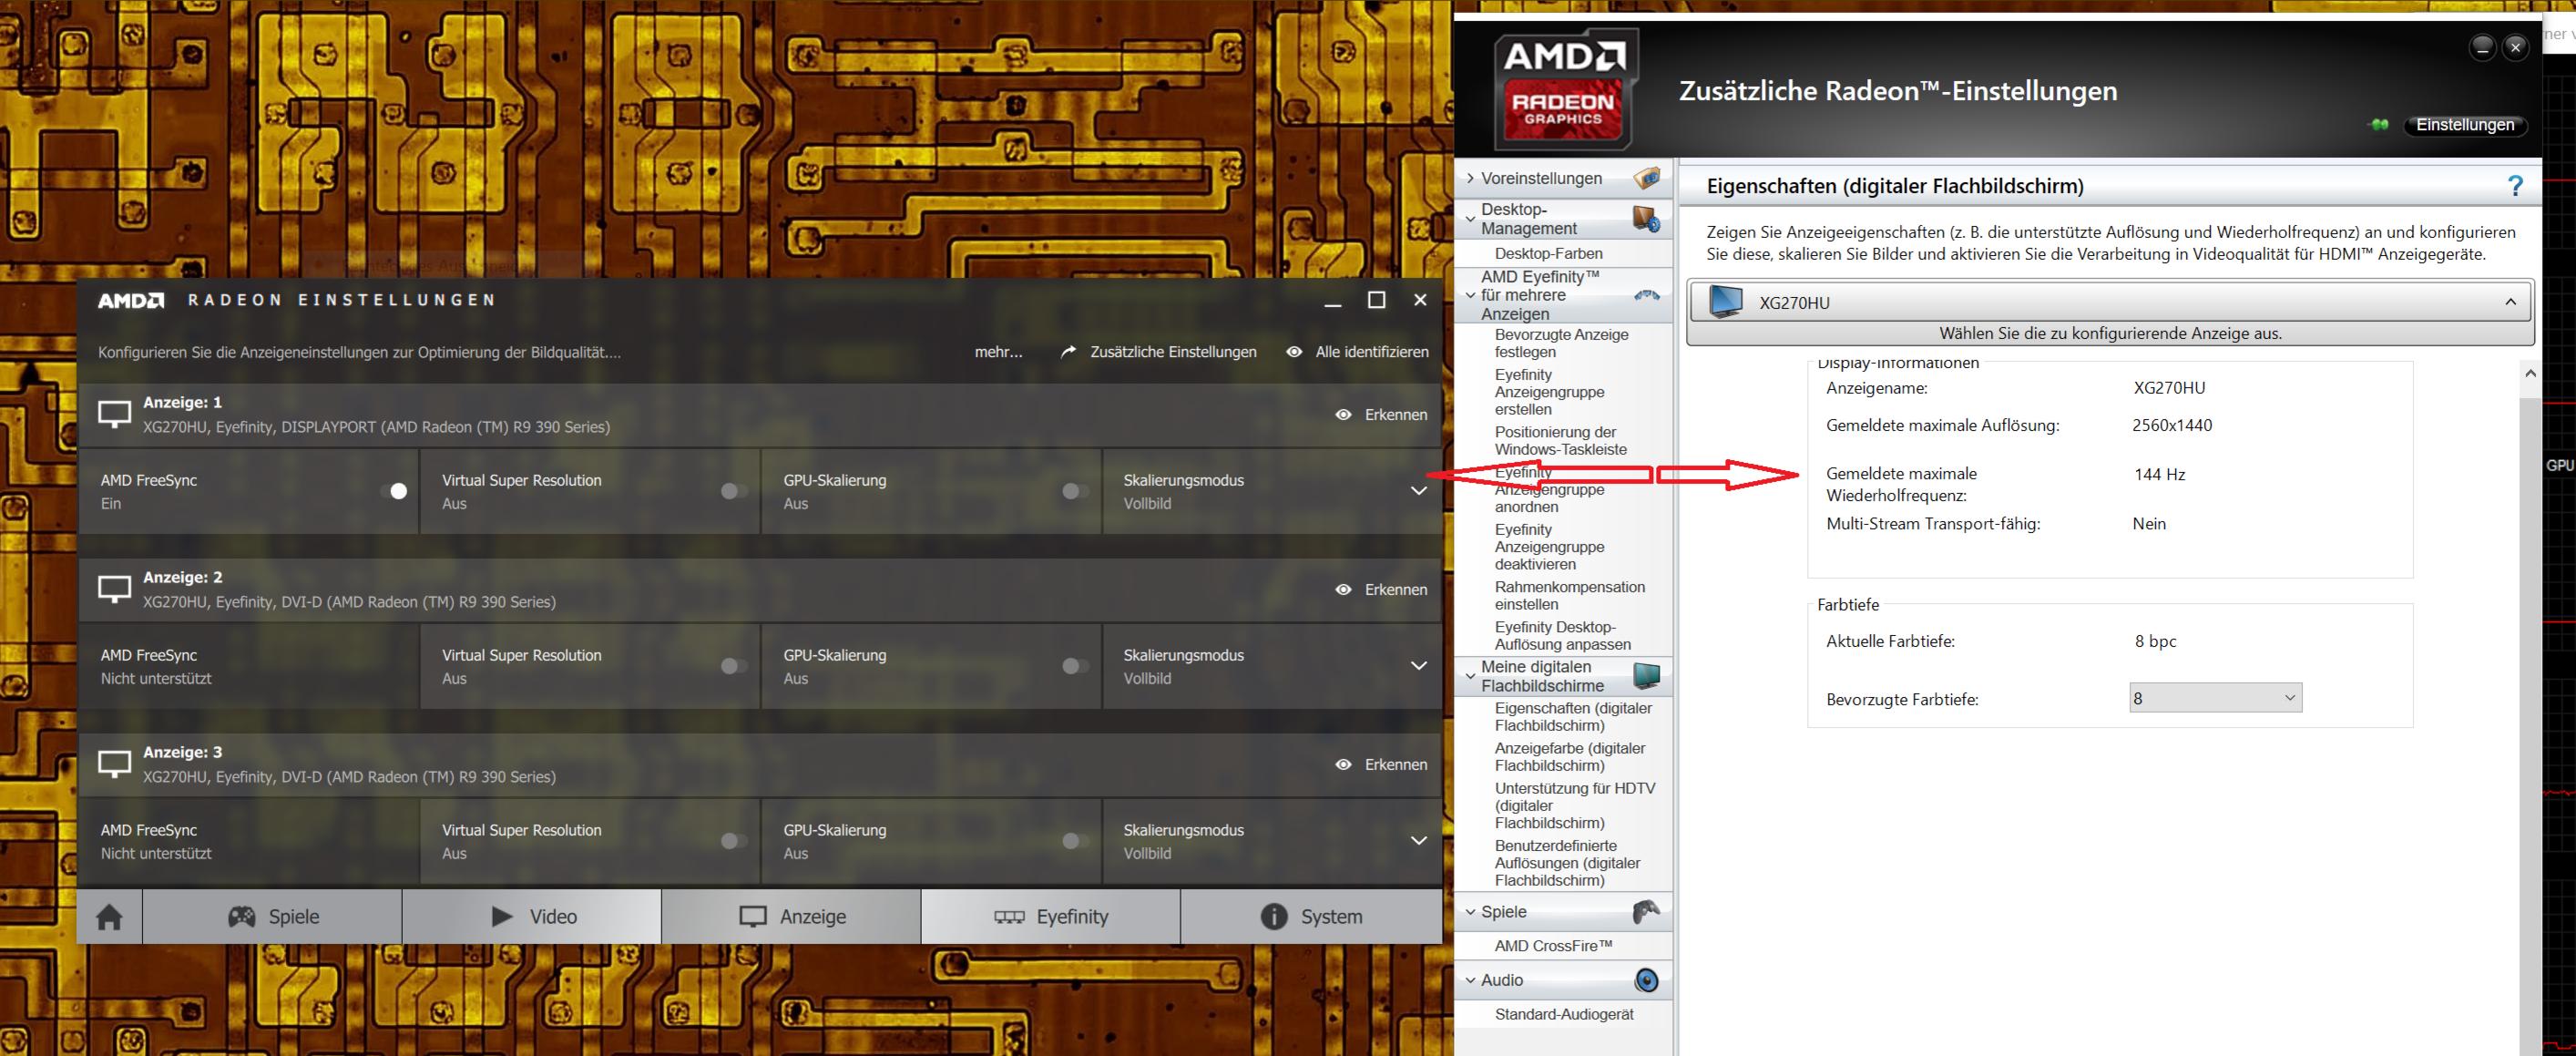Click the help question mark icon
Viewport: 2576px width, 1056px height.
(2515, 186)
